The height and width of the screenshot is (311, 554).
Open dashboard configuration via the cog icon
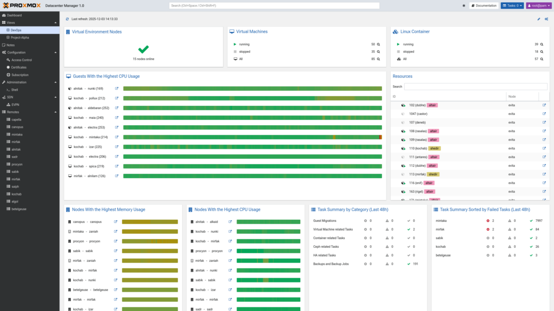tap(548, 18)
